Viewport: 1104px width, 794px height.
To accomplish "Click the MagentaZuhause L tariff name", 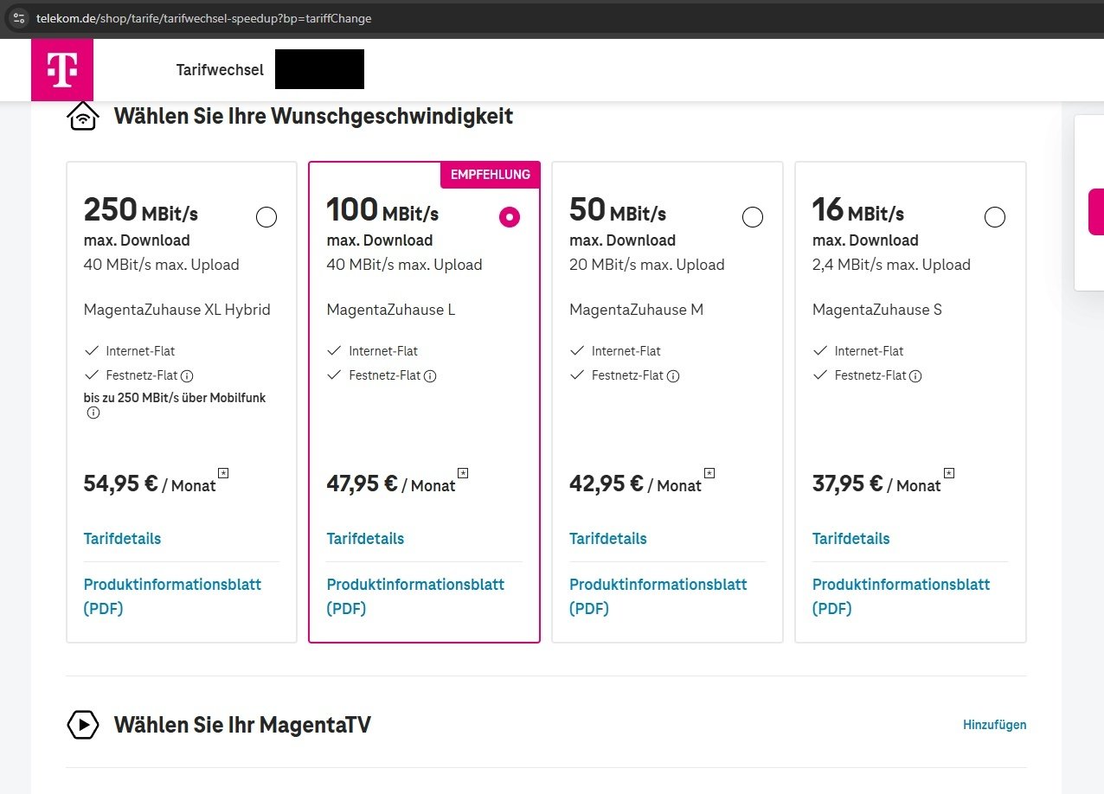I will (x=391, y=310).
